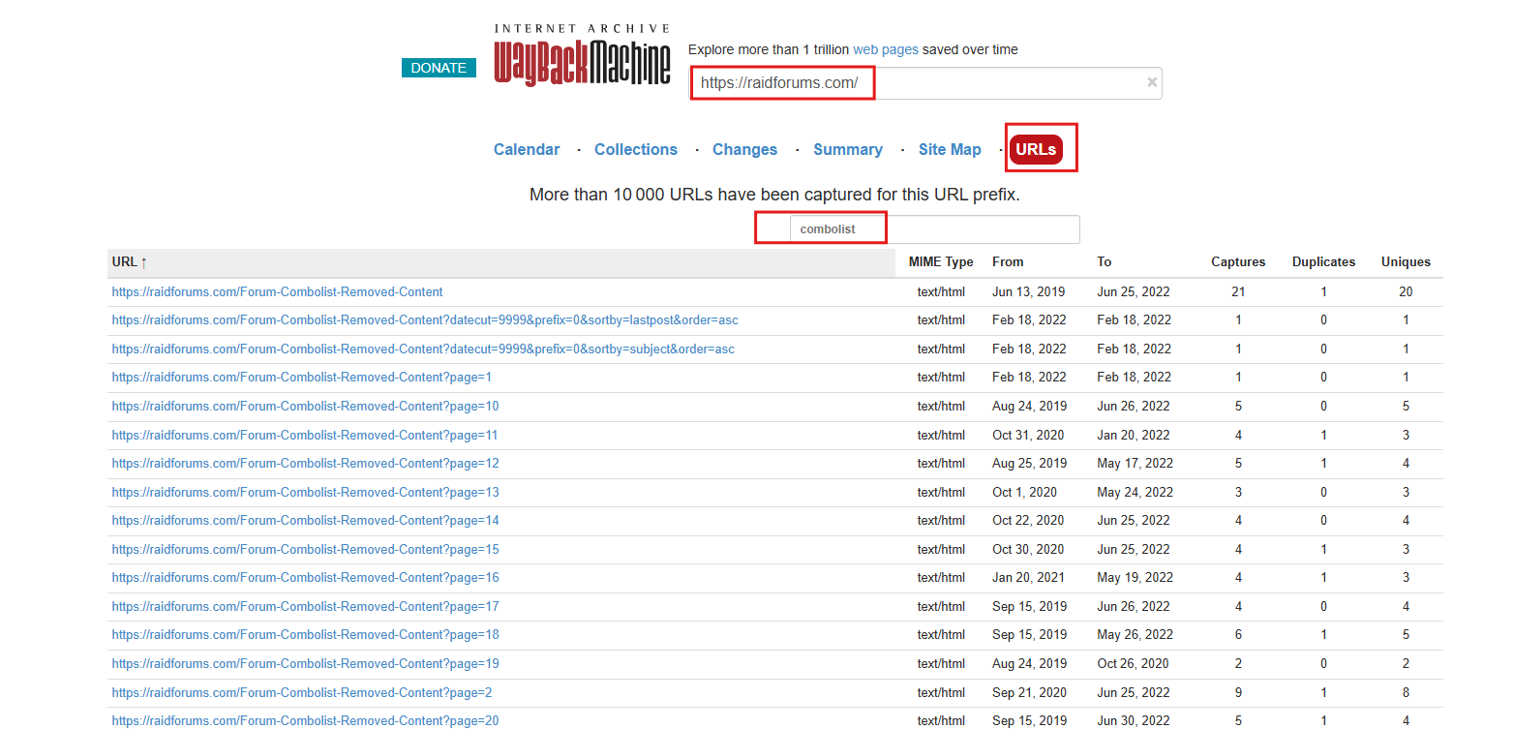Open the Combolist page=19 link

(x=305, y=663)
